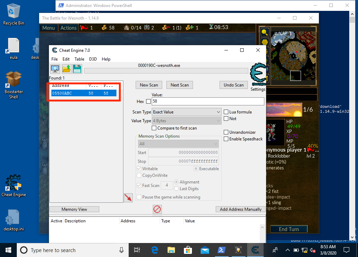358x257 pixels.
Task: Open process list with the monitor icon
Action: pyautogui.click(x=55, y=69)
